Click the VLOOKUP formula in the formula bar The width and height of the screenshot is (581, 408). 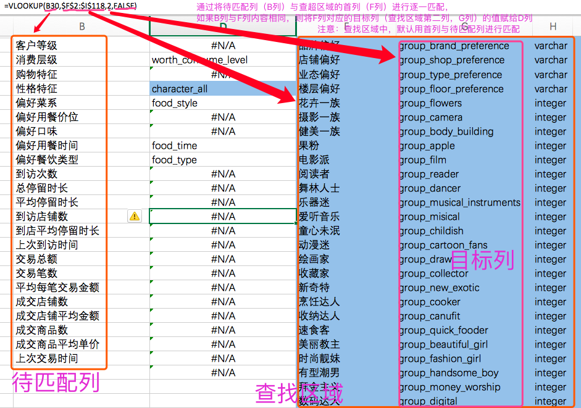pyautogui.click(x=70, y=6)
